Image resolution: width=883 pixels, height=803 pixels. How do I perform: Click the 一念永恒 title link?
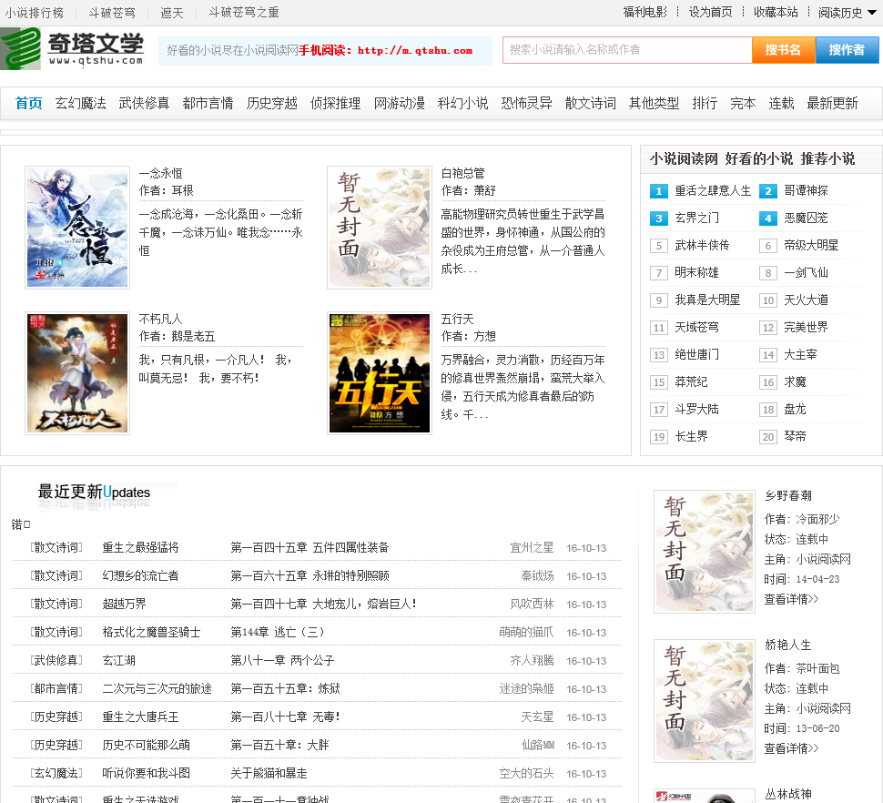pos(160,173)
